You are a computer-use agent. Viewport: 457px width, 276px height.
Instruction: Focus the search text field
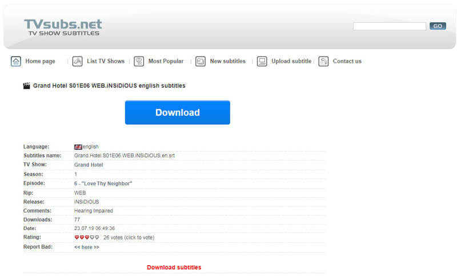pyautogui.click(x=389, y=26)
